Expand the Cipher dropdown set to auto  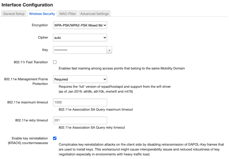point(80,38)
